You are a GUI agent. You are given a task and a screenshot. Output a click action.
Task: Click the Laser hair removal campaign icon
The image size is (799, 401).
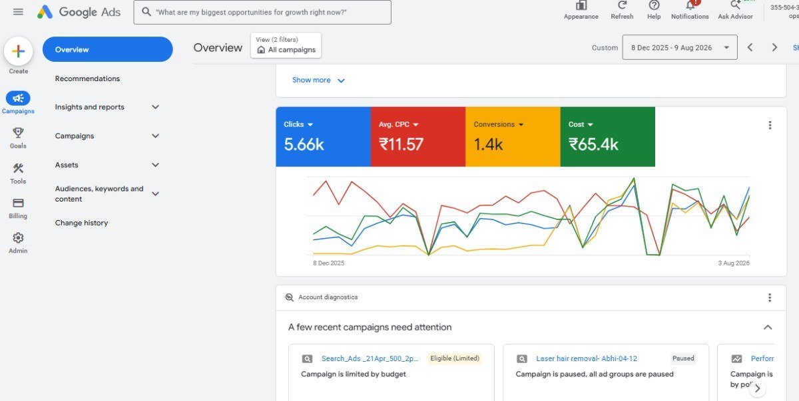[522, 358]
